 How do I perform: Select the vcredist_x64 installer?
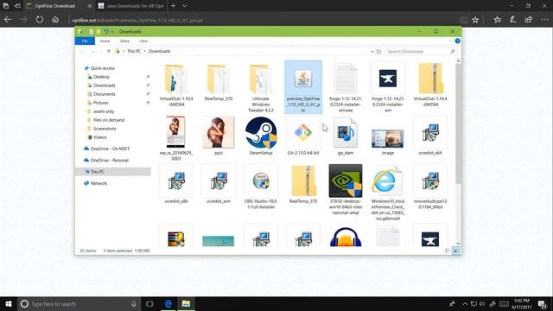pos(430,136)
